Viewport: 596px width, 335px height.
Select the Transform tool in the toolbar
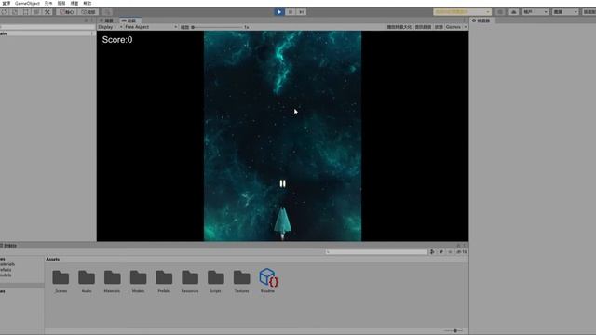(x=36, y=12)
